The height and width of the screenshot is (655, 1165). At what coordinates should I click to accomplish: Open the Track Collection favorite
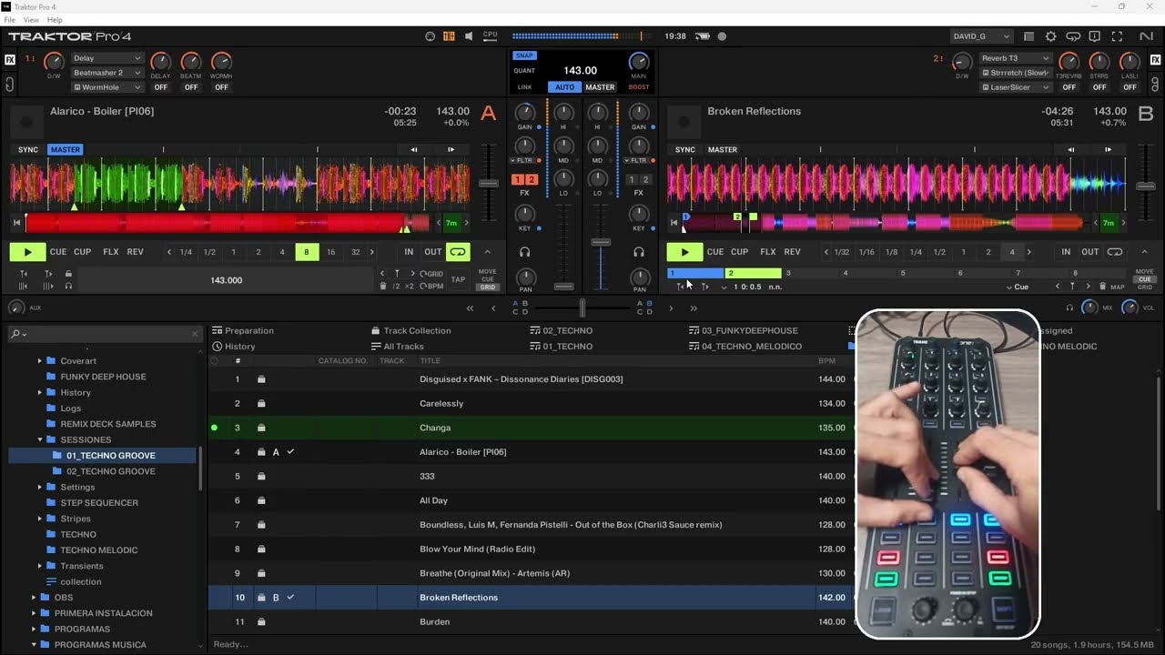410,331
